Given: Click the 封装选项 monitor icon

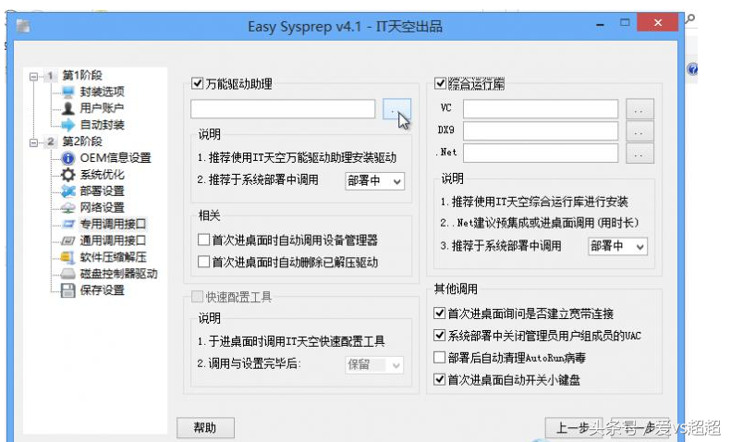Looking at the screenshot, I should (68, 92).
